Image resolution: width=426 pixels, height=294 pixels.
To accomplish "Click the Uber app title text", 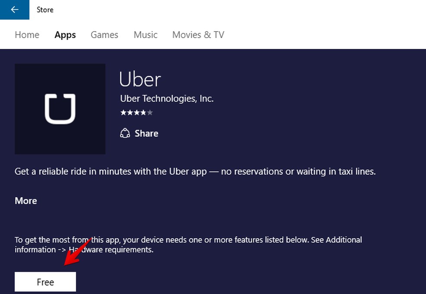I will (139, 80).
